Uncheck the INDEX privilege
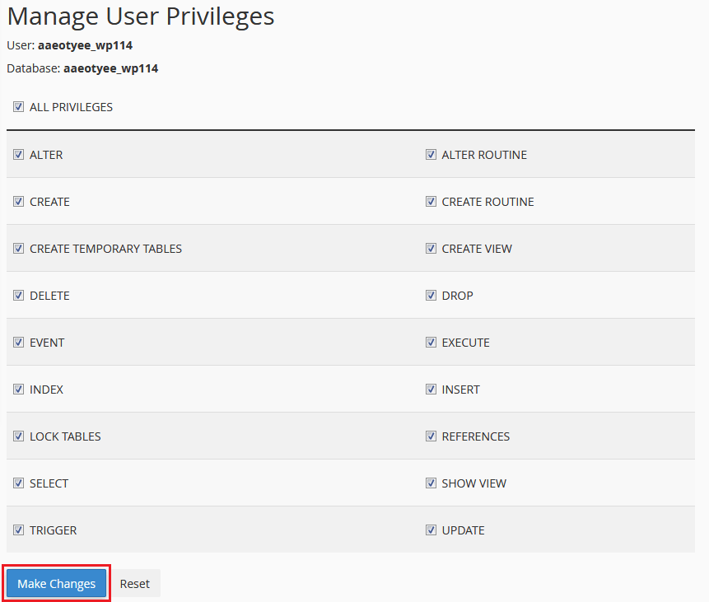 (x=18, y=389)
